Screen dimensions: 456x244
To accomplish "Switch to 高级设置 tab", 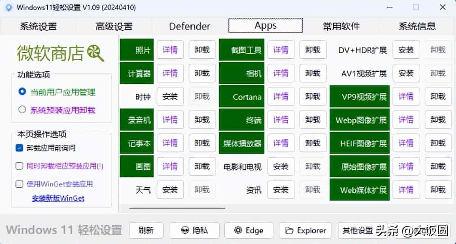I will point(114,26).
